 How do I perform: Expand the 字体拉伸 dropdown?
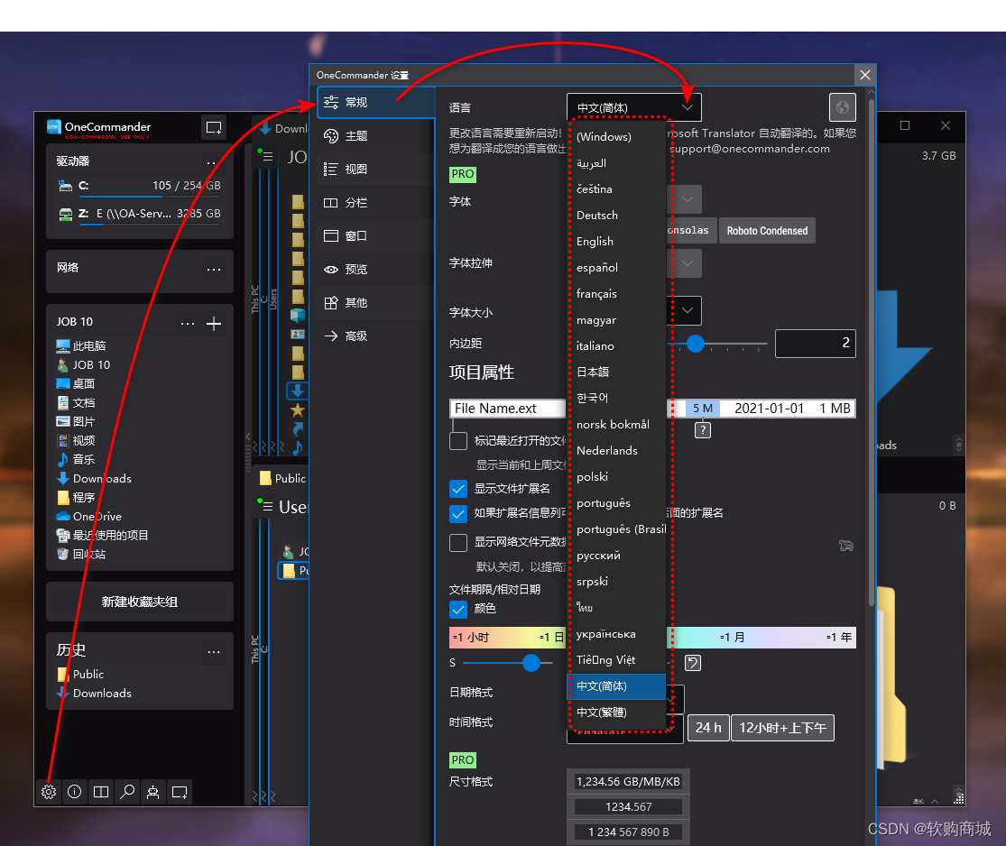pyautogui.click(x=687, y=263)
